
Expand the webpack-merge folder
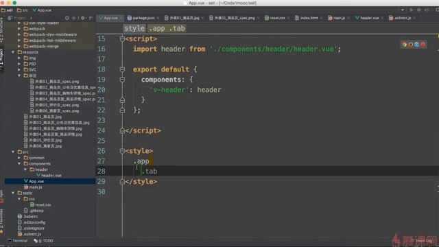pyautogui.click(x=19, y=46)
